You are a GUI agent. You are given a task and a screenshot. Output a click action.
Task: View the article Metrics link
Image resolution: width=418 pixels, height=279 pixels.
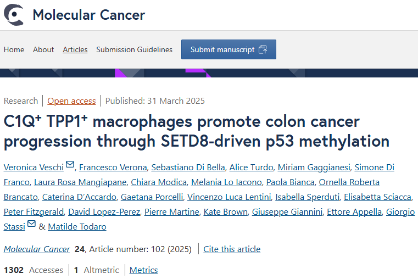point(144,270)
